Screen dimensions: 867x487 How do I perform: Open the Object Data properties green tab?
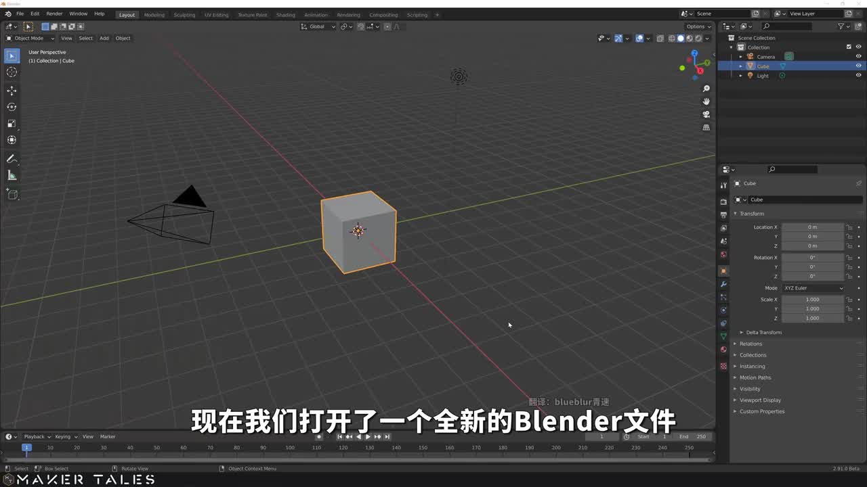723,336
